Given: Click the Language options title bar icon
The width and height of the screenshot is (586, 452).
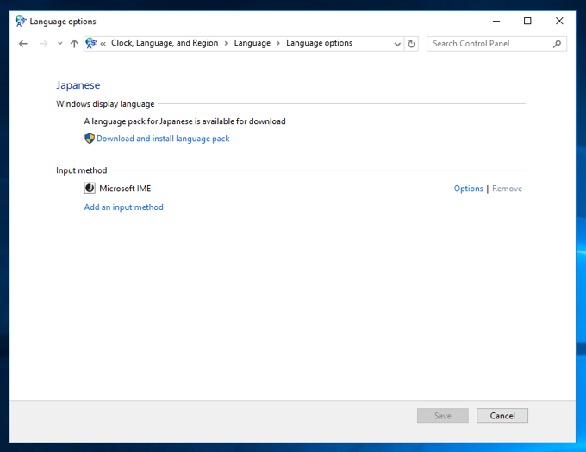Looking at the screenshot, I should 21,22.
